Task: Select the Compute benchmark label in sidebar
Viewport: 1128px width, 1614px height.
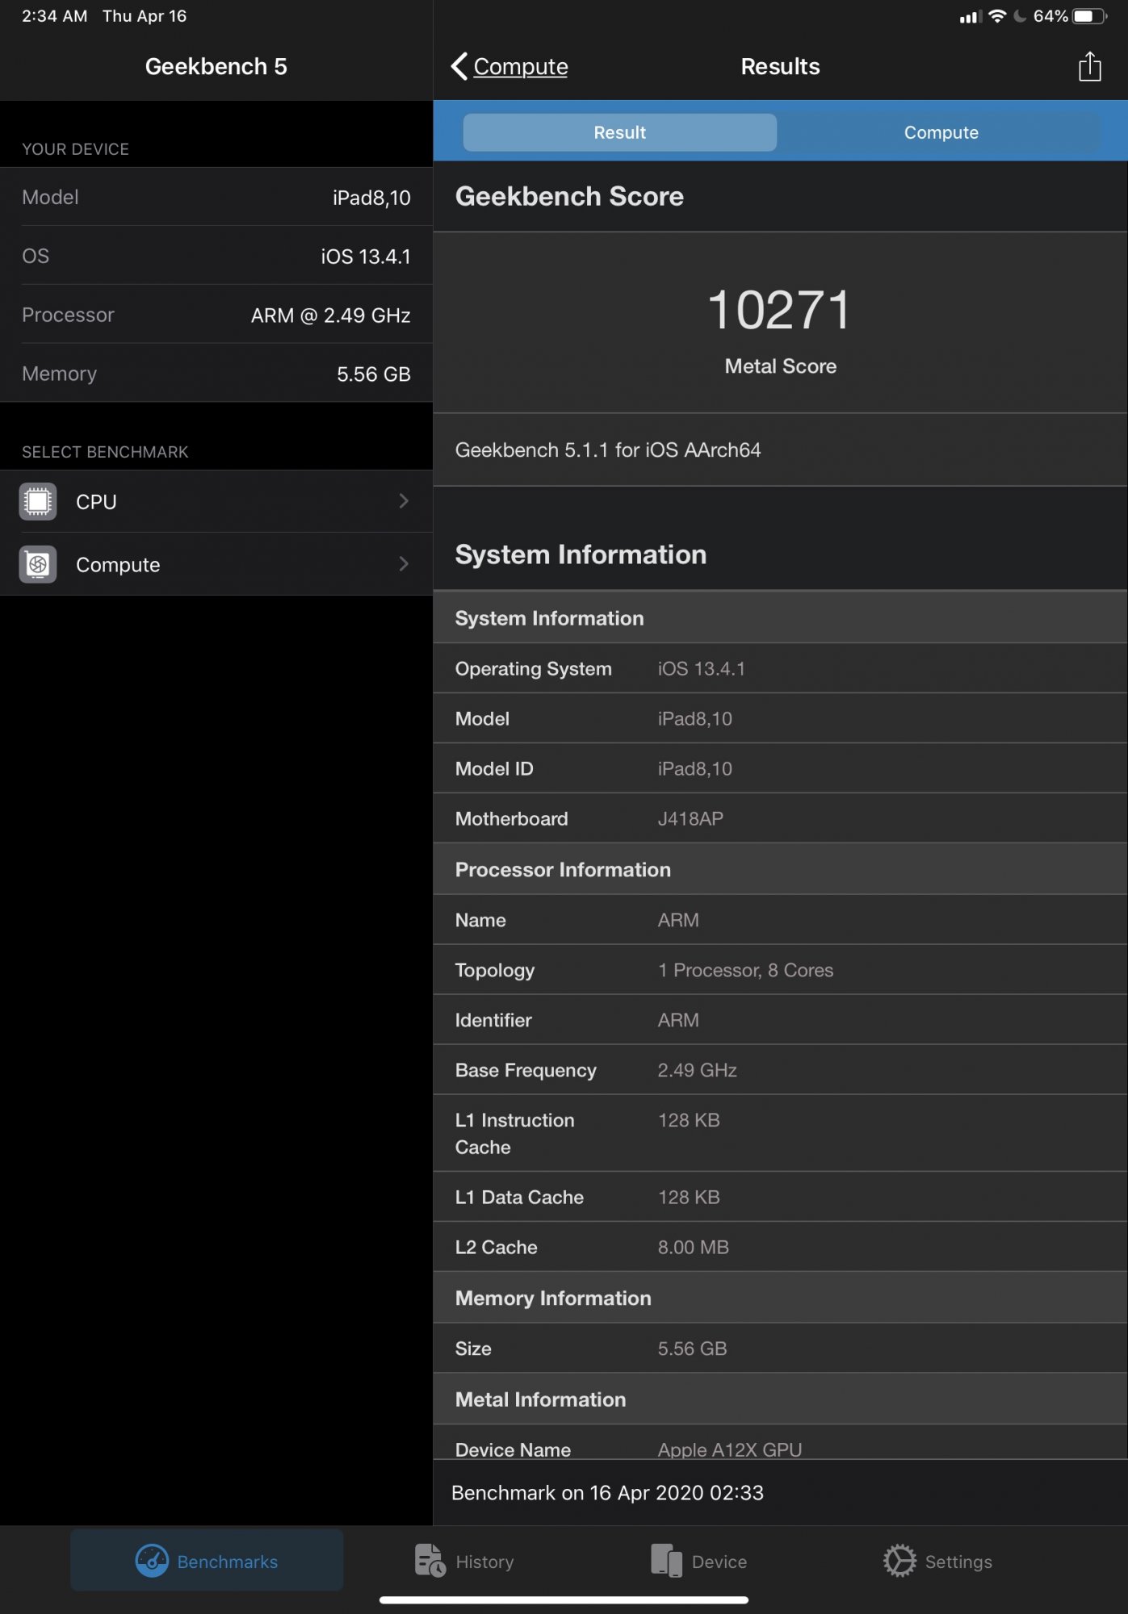Action: click(118, 565)
